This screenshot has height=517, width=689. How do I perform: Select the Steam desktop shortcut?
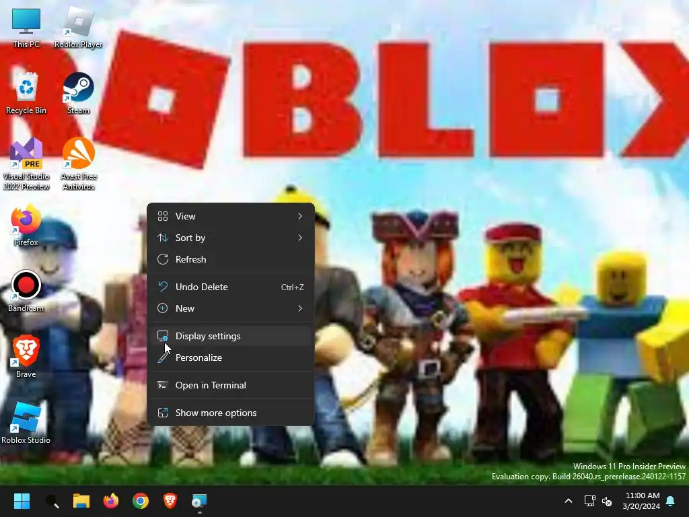(78, 93)
